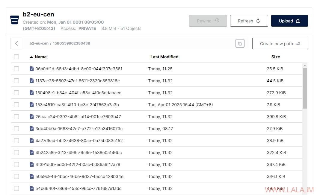Copy the current path with the copy icon

[240, 44]
